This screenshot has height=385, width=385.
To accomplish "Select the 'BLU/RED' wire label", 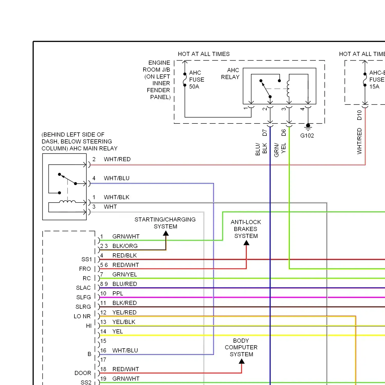I will coord(124,284).
